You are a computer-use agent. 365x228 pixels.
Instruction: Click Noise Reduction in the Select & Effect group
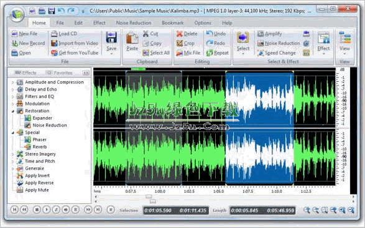279,43
